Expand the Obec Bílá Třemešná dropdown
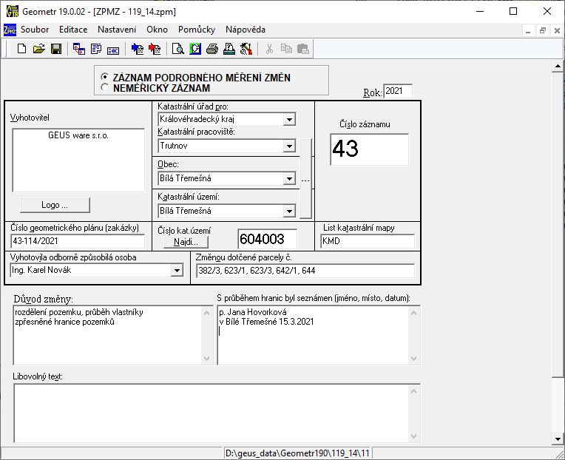Screen dimensions: 565x460 289,178
